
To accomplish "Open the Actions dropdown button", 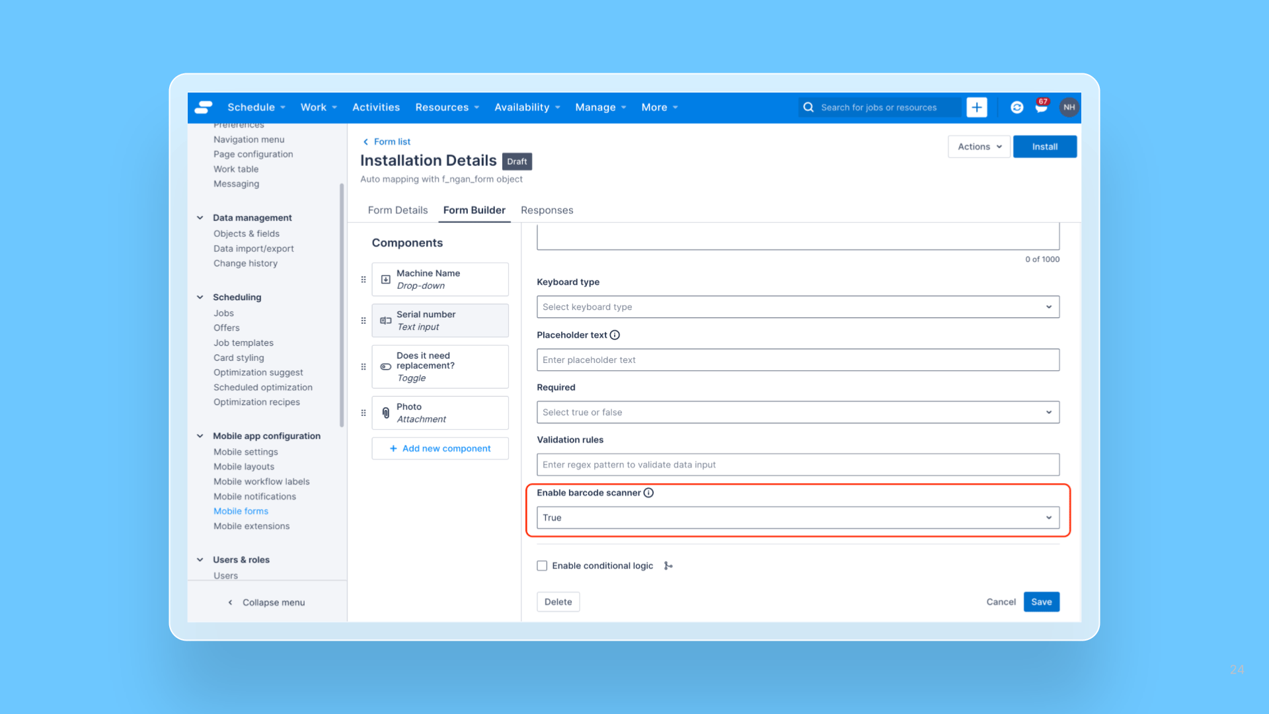I will [x=979, y=147].
